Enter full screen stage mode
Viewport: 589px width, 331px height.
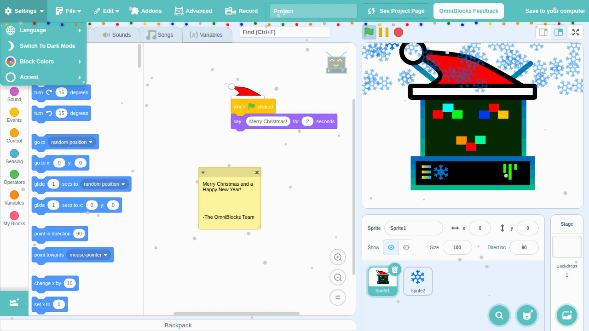point(575,32)
